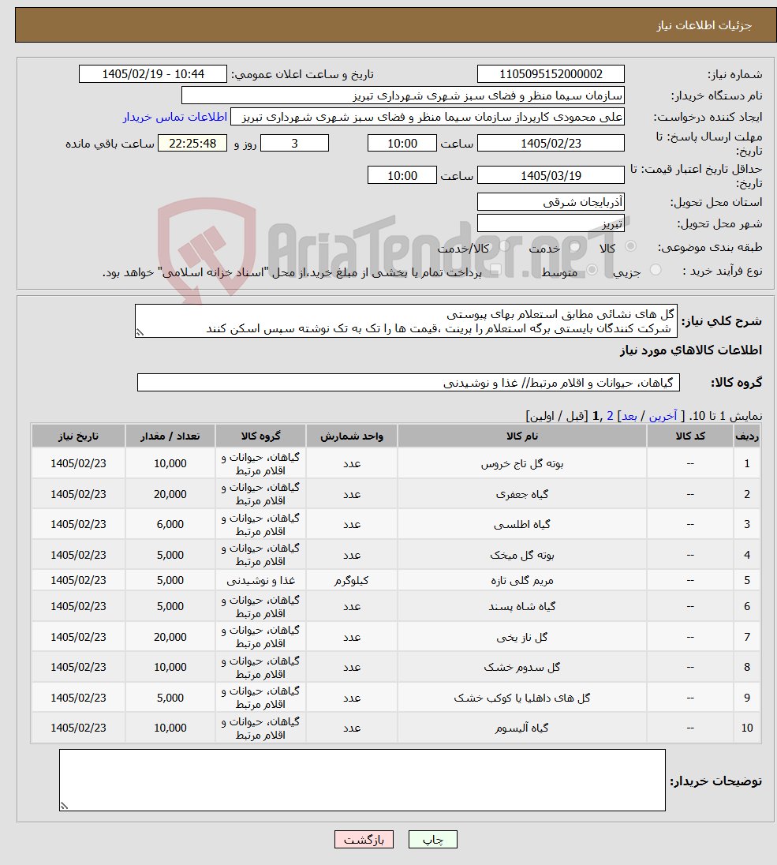This screenshot has width=777, height=865.
Task: Click the غذا و نوشیدنی group cell
Action: click(260, 580)
